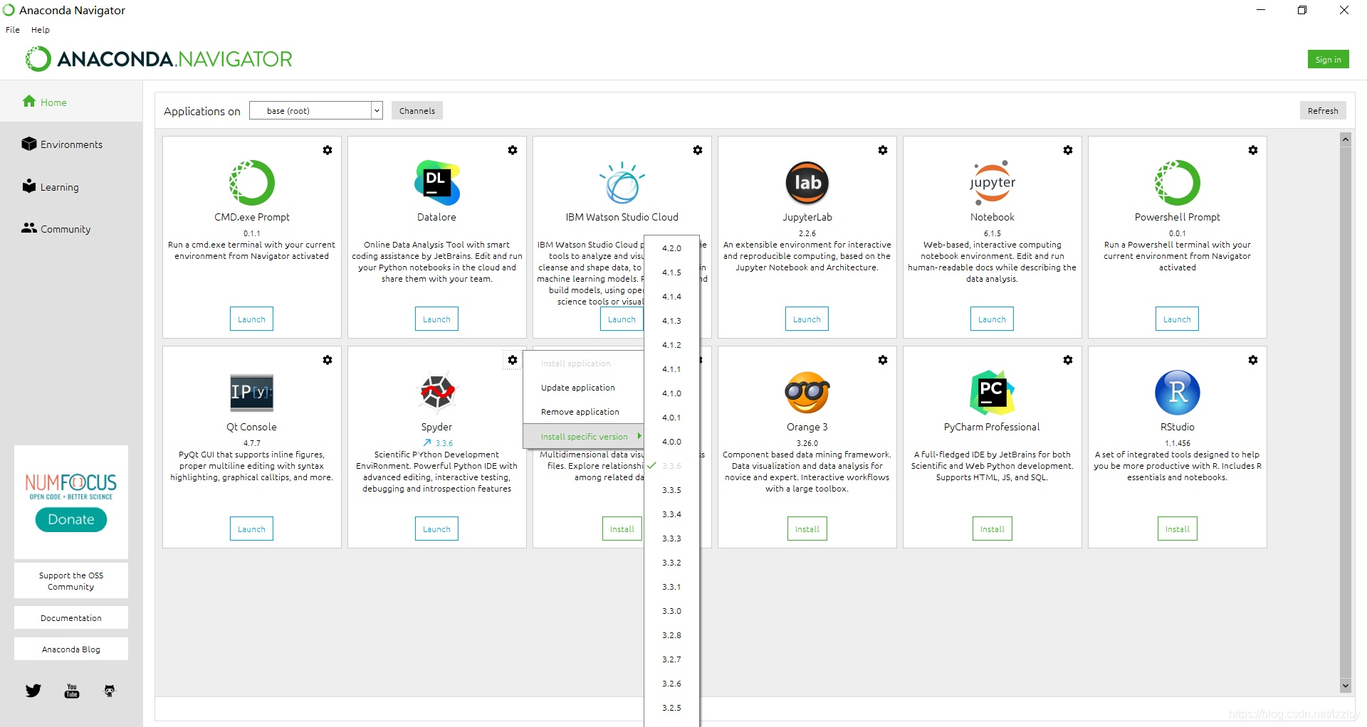This screenshot has width=1367, height=727.
Task: Open Install specific version submenu
Action: pos(584,437)
